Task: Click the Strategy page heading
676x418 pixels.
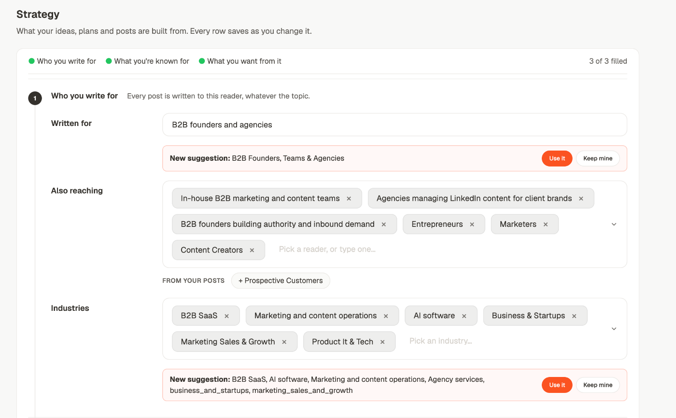Action: pos(38,14)
